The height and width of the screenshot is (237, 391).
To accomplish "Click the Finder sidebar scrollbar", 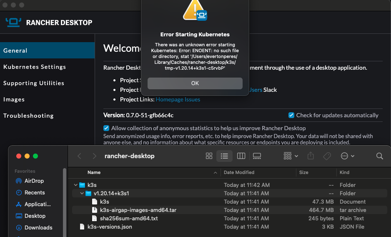I will pyautogui.click(x=65, y=202).
